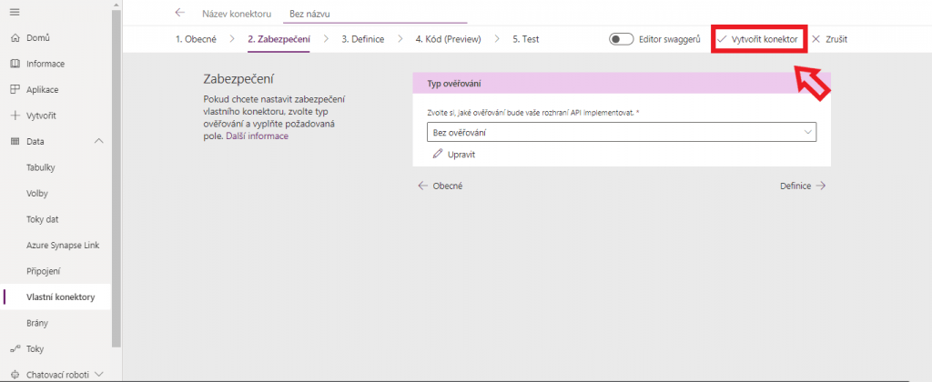
Task: Click the Domů home icon
Action: coord(15,38)
